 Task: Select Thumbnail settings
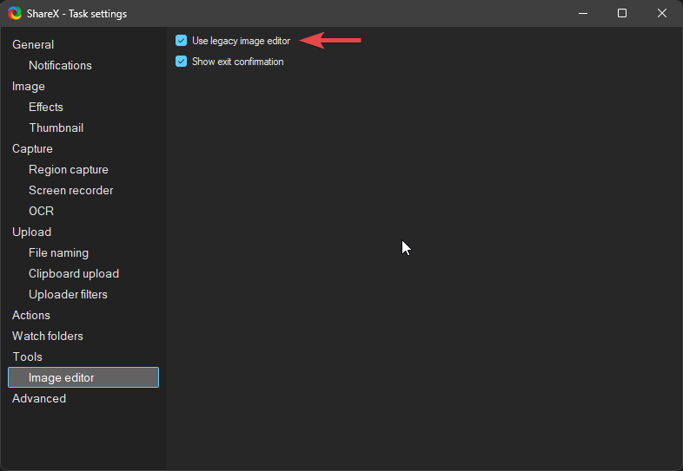56,128
